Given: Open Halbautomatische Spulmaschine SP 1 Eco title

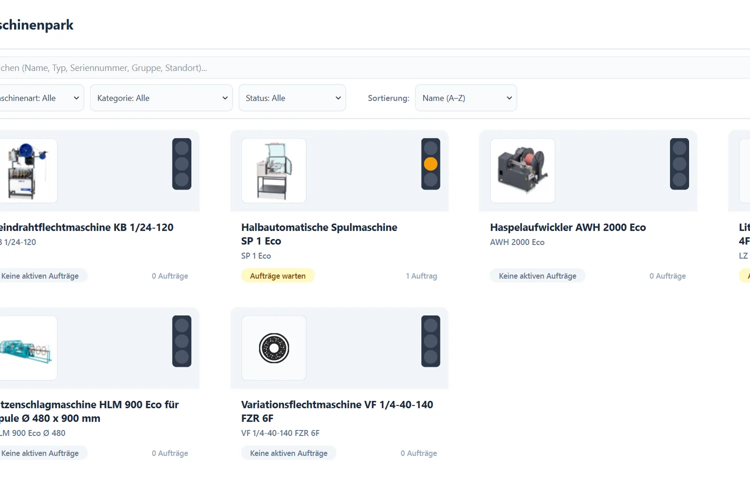Looking at the screenshot, I should (319, 234).
